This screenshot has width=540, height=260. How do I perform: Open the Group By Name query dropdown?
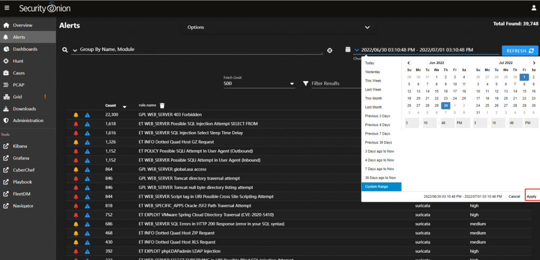point(74,50)
